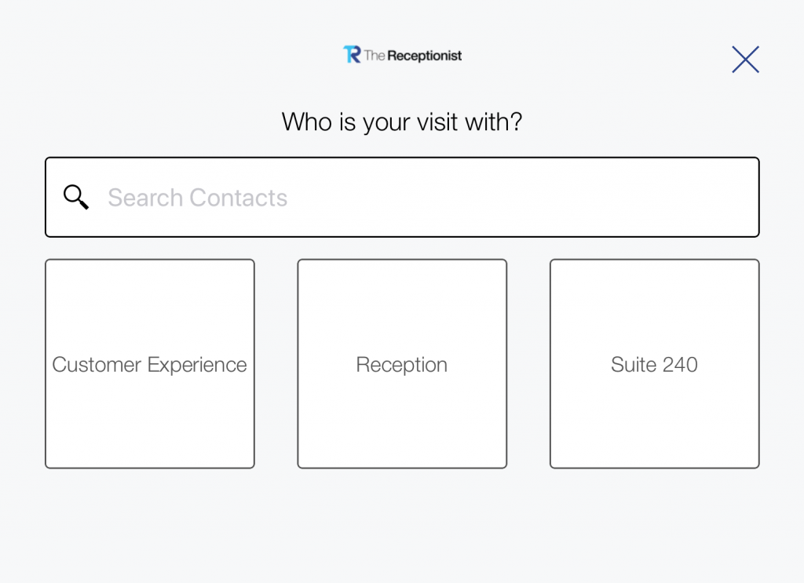The image size is (804, 583).
Task: Select the Customer Experience contact tile
Action: [x=150, y=364]
